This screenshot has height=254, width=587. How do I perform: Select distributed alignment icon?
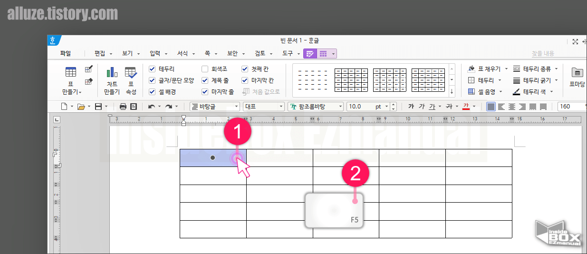pyautogui.click(x=533, y=107)
